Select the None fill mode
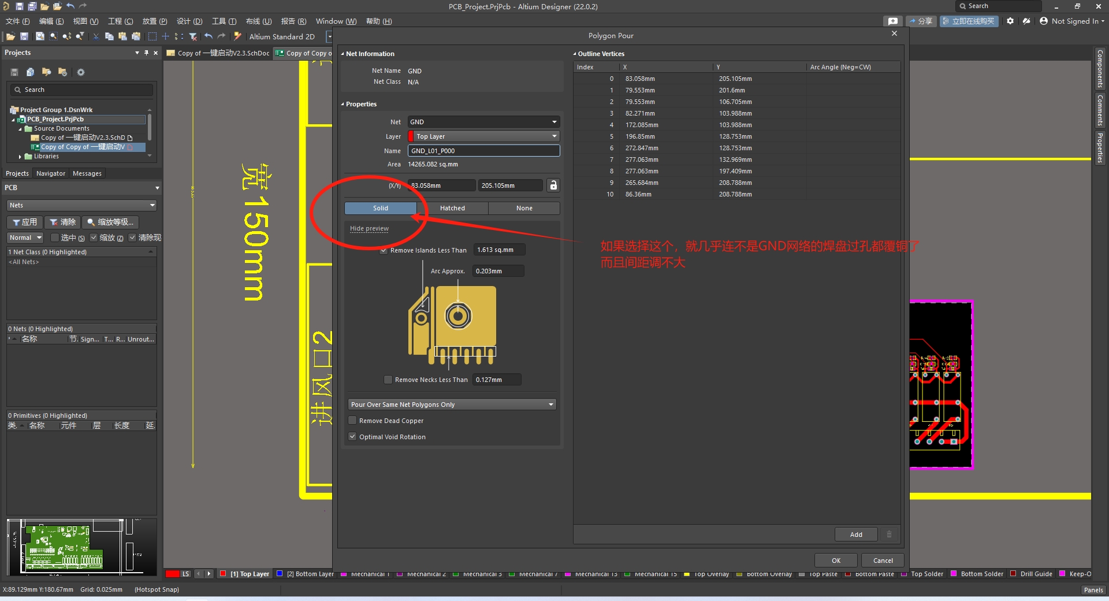This screenshot has height=601, width=1109. [524, 208]
